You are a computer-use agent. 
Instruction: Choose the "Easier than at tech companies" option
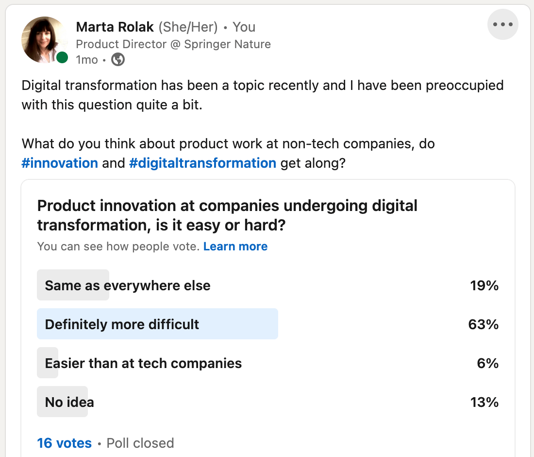click(143, 363)
